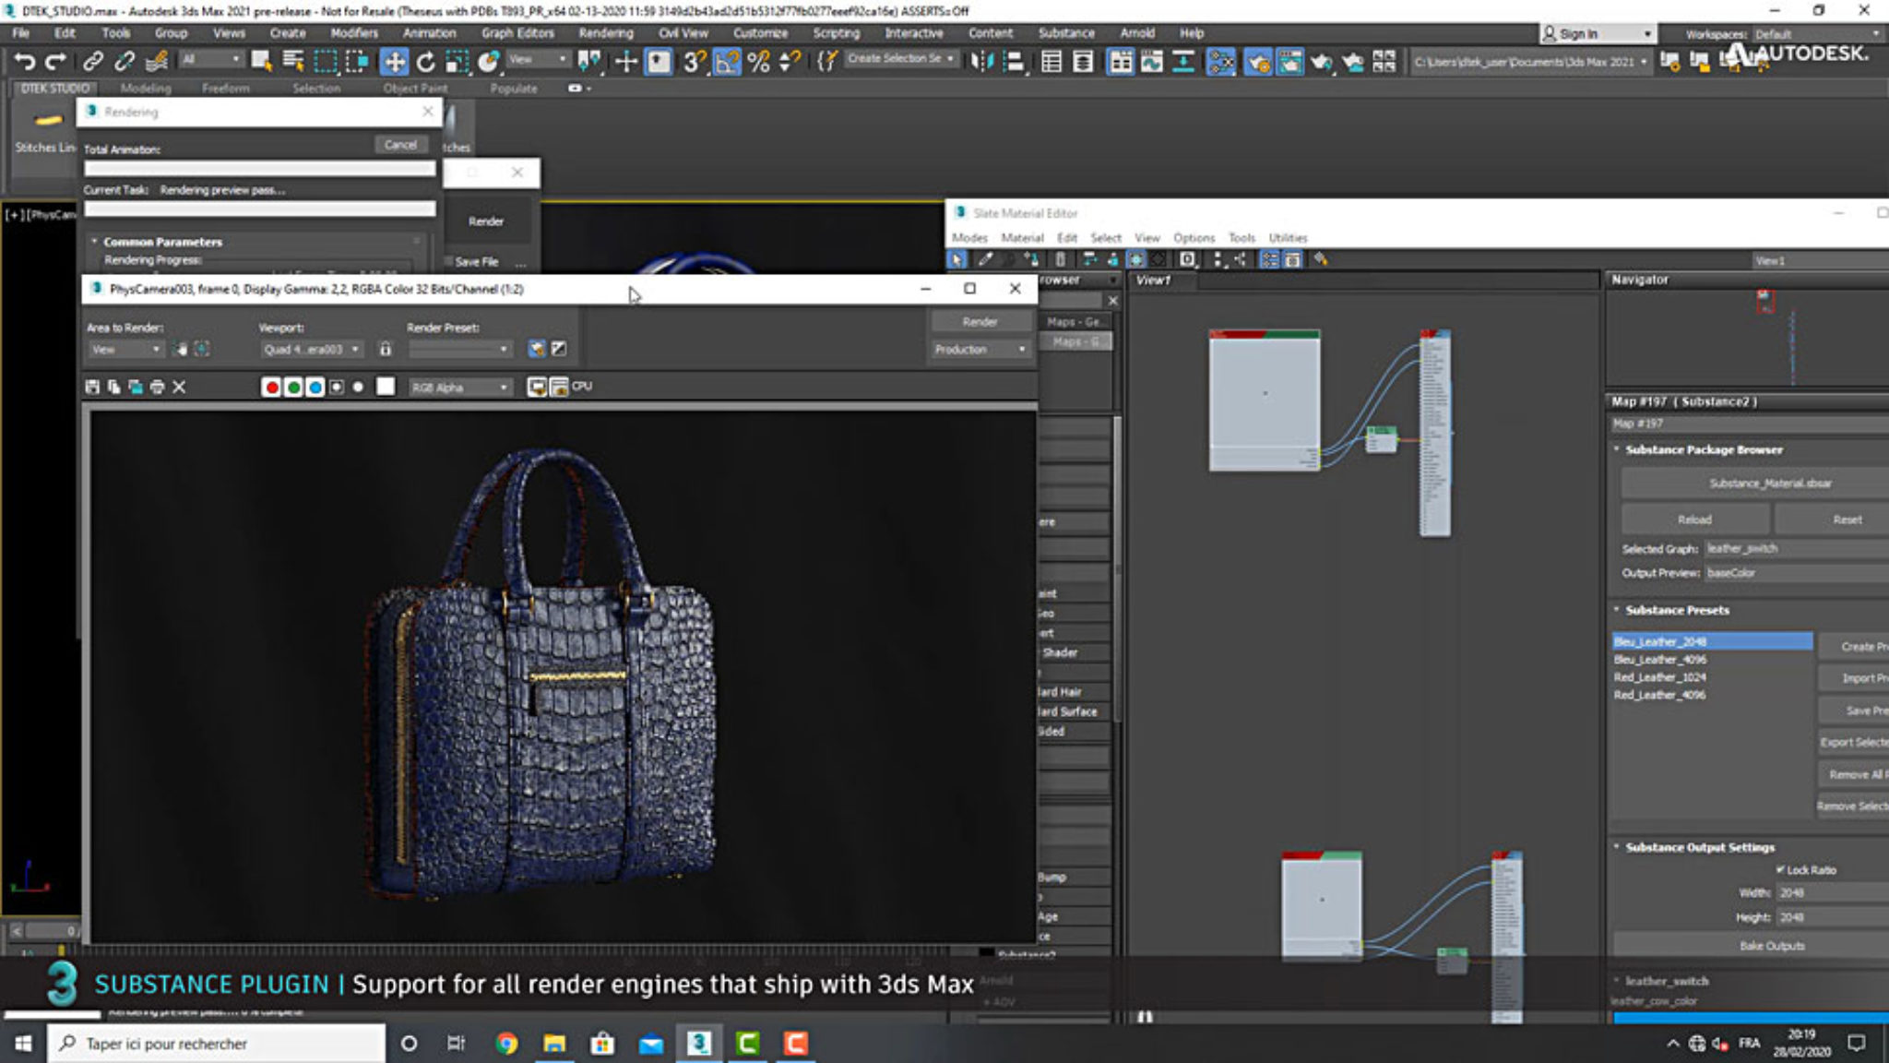Toggle the red channel display
Screen dimensions: 1889x1063
click(271, 387)
